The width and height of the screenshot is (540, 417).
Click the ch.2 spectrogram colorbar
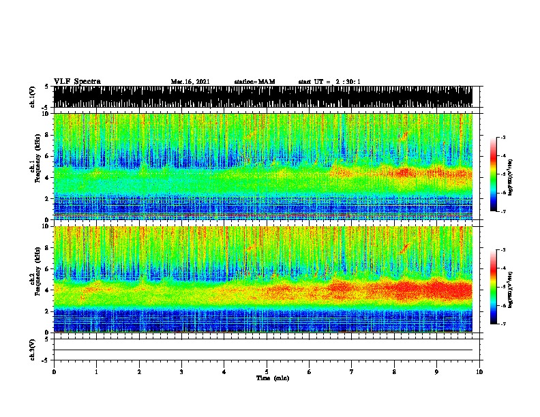click(494, 287)
